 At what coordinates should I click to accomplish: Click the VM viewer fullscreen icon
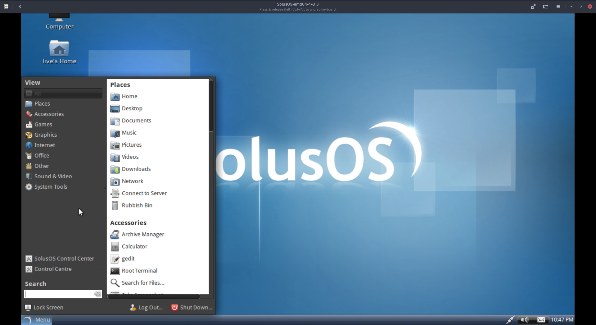533,7
